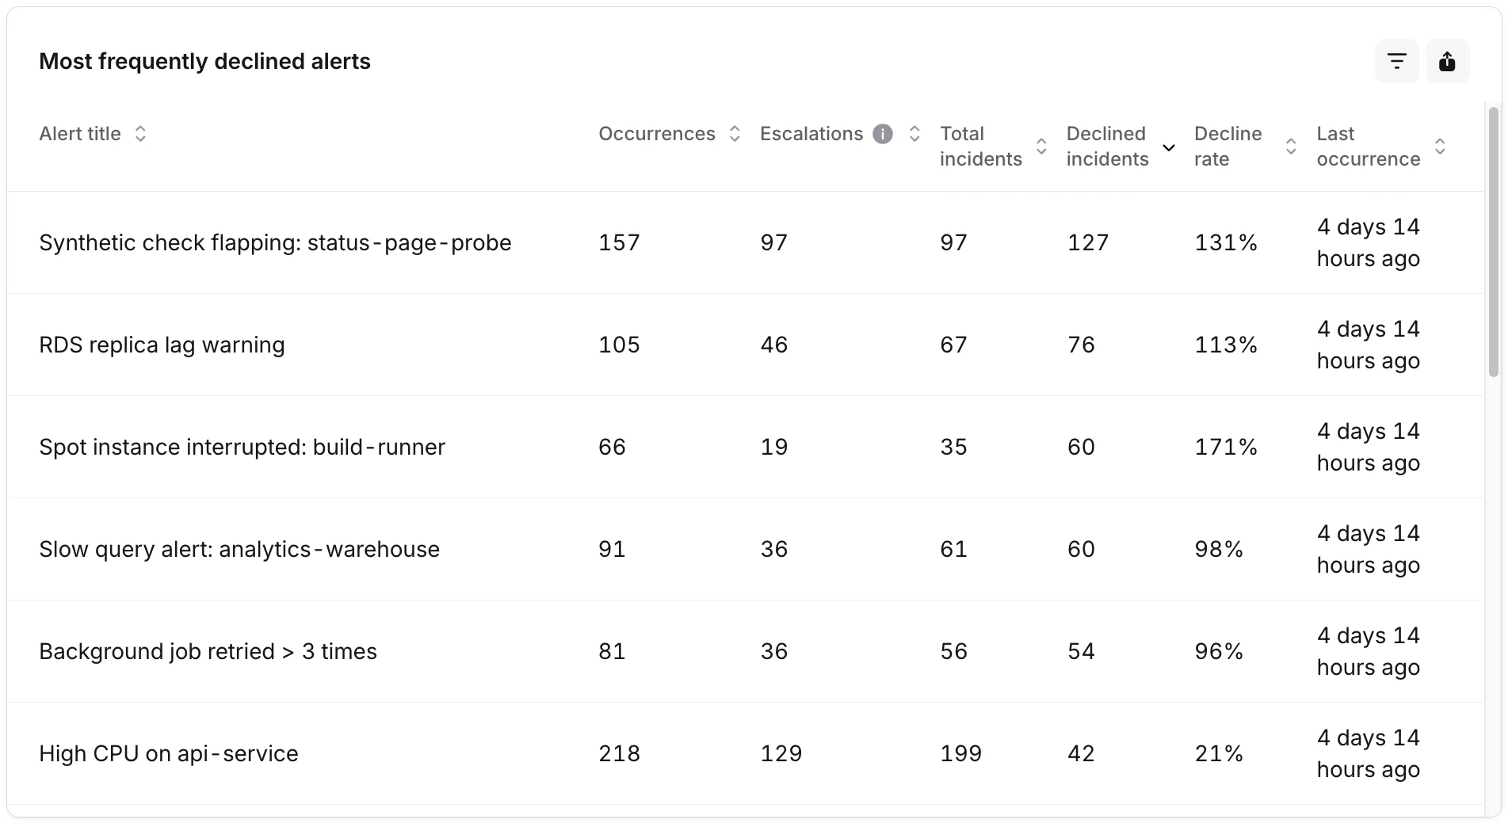
Task: Click the Total incidents column header
Action: 981,147
